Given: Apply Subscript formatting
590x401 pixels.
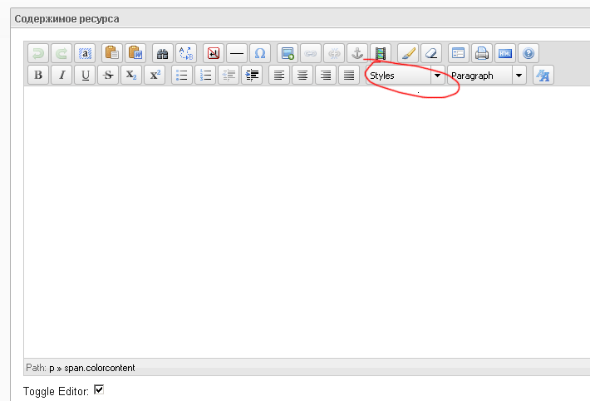Looking at the screenshot, I should (x=131, y=75).
